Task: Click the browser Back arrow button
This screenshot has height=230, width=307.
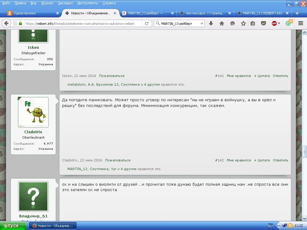Action: point(6,23)
